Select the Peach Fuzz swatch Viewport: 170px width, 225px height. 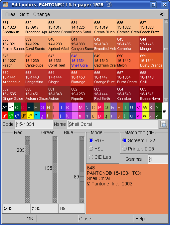151,28
